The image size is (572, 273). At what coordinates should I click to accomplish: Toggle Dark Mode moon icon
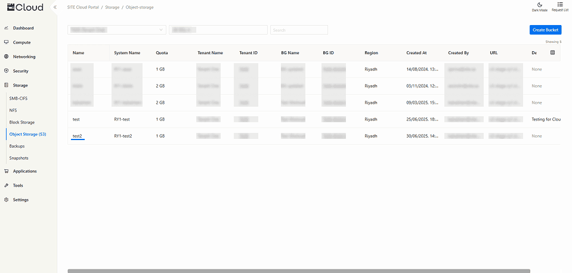(x=539, y=5)
